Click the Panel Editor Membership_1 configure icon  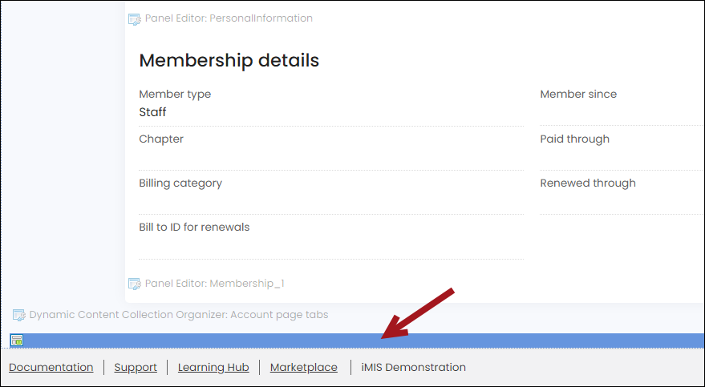(x=135, y=284)
